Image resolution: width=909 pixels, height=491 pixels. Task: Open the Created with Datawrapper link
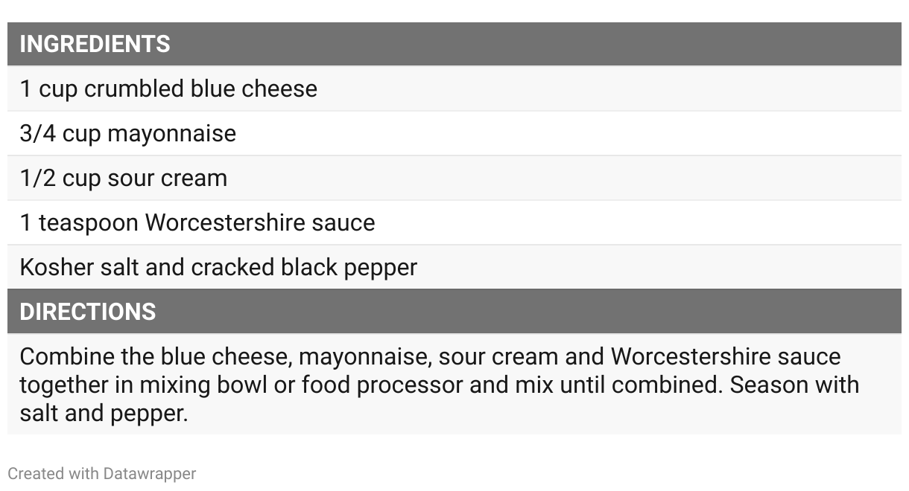click(102, 473)
